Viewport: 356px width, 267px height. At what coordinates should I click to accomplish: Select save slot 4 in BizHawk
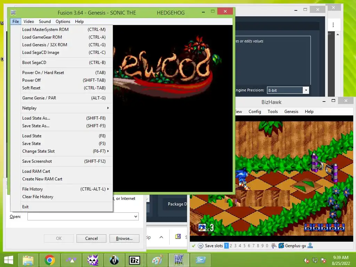pyautogui.click(x=240, y=246)
